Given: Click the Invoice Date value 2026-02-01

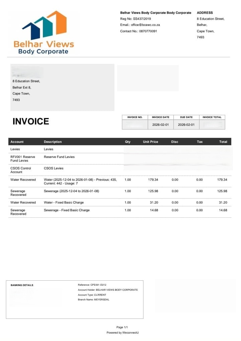Looking at the screenshot, I should click(x=160, y=125).
